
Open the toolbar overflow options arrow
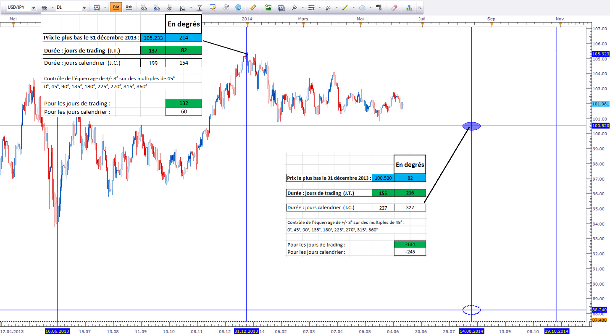pos(420,8)
